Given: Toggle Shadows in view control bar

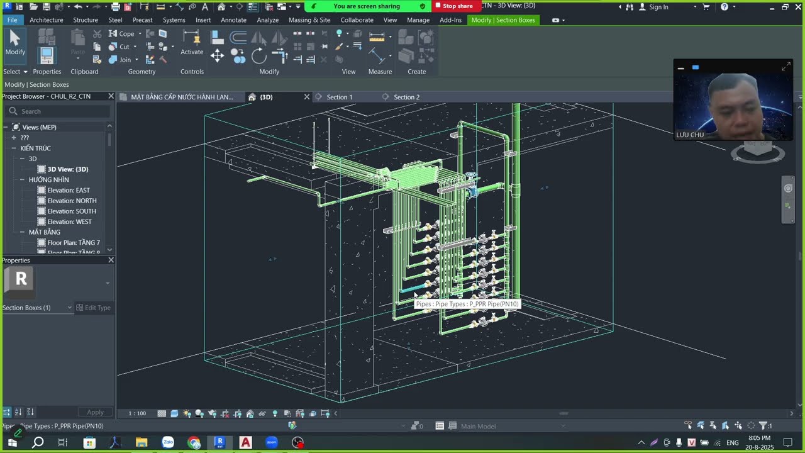Looking at the screenshot, I should point(199,413).
